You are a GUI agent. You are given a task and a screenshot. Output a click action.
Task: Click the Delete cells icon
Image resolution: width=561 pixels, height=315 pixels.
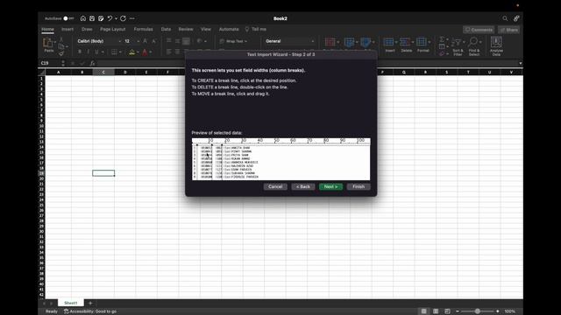click(x=405, y=42)
